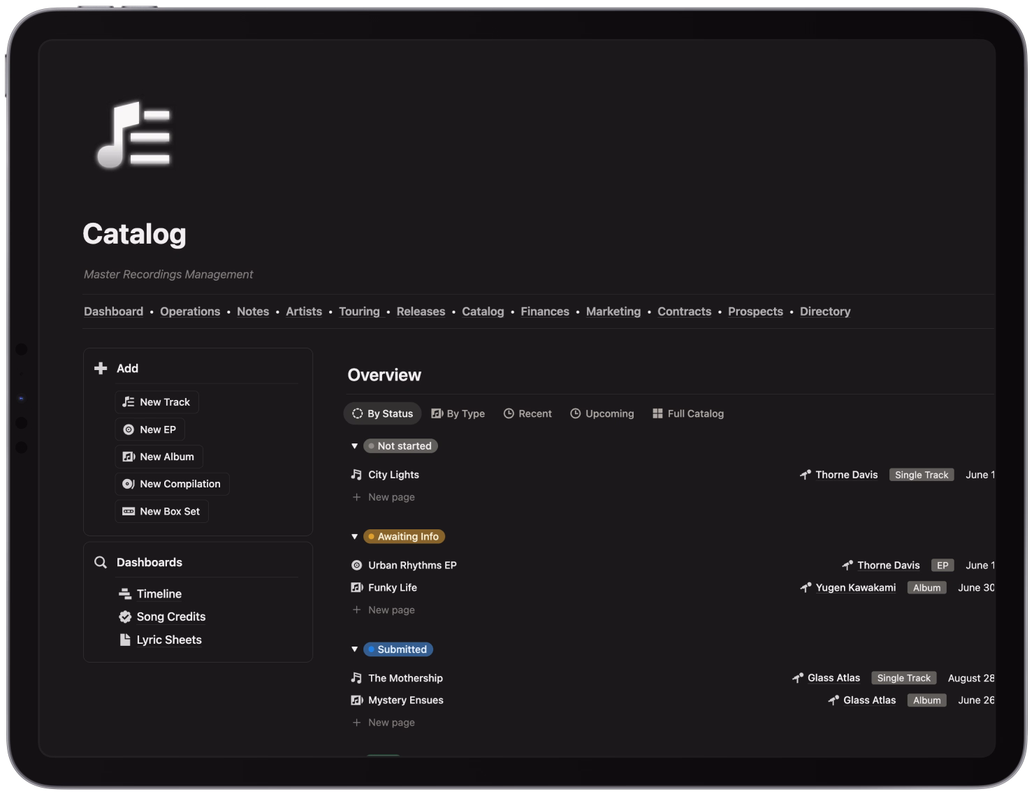Create a New Album
This screenshot has height=796, width=1034.
point(159,457)
